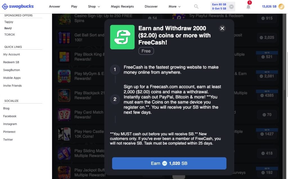288x179 pixels.
Task: Select the Block King game icon
Action: point(64,57)
